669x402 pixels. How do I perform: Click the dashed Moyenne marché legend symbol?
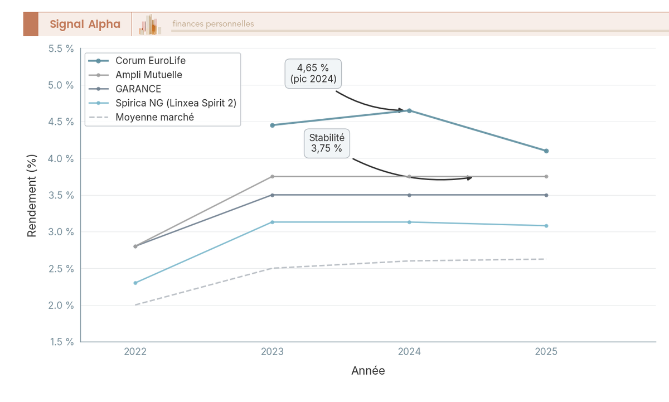pyautogui.click(x=99, y=117)
